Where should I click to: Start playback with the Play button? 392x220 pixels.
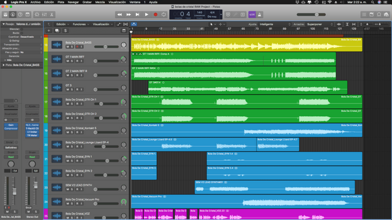point(146,15)
